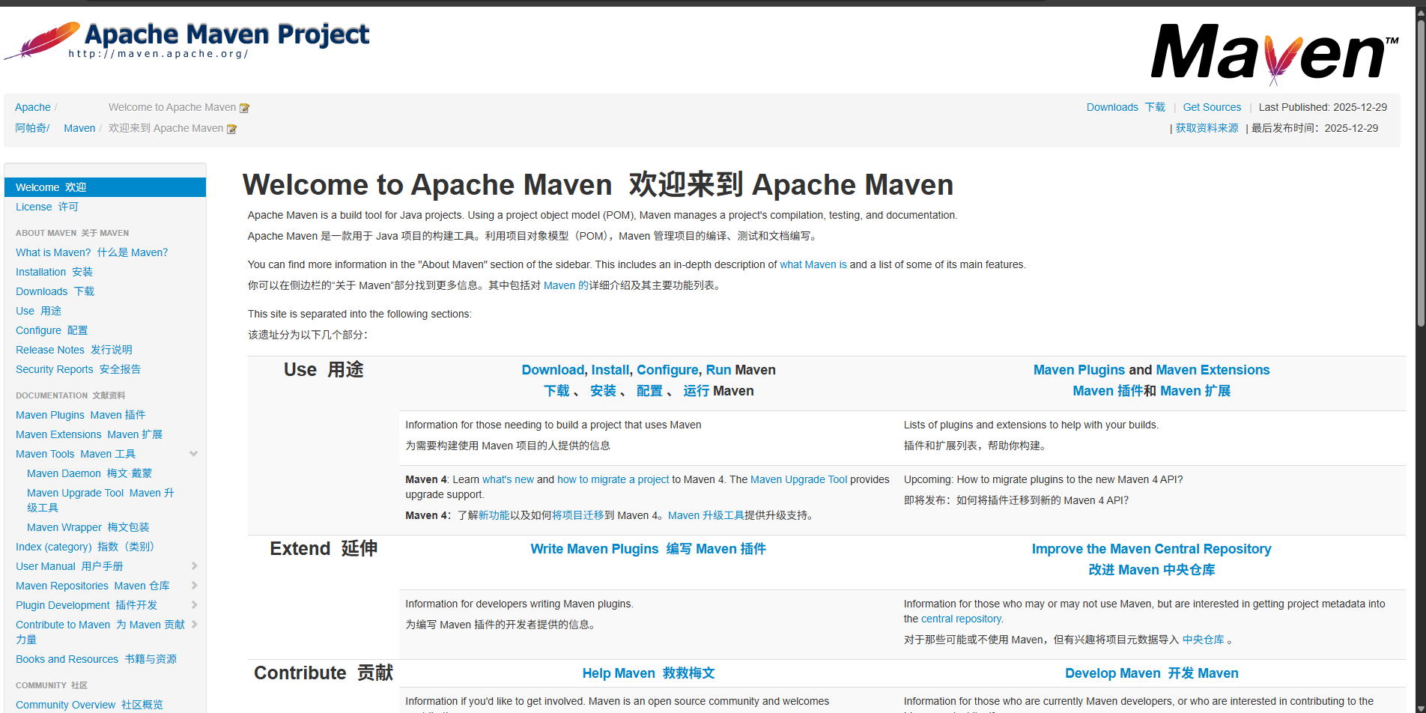Follow the central repository link
The height and width of the screenshot is (713, 1426).
pyautogui.click(x=962, y=619)
